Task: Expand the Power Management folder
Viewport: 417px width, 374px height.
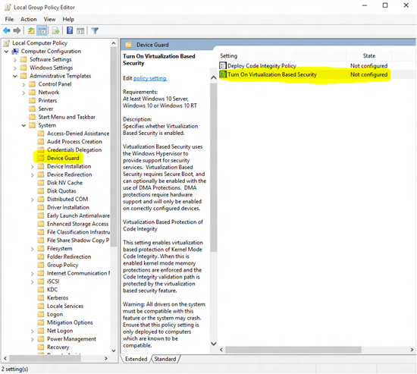Action: pos(32,339)
